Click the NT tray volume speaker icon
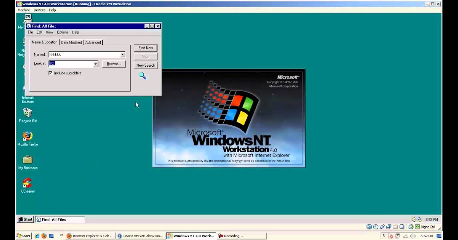Viewport: 458px width, 240px height. 414,219
